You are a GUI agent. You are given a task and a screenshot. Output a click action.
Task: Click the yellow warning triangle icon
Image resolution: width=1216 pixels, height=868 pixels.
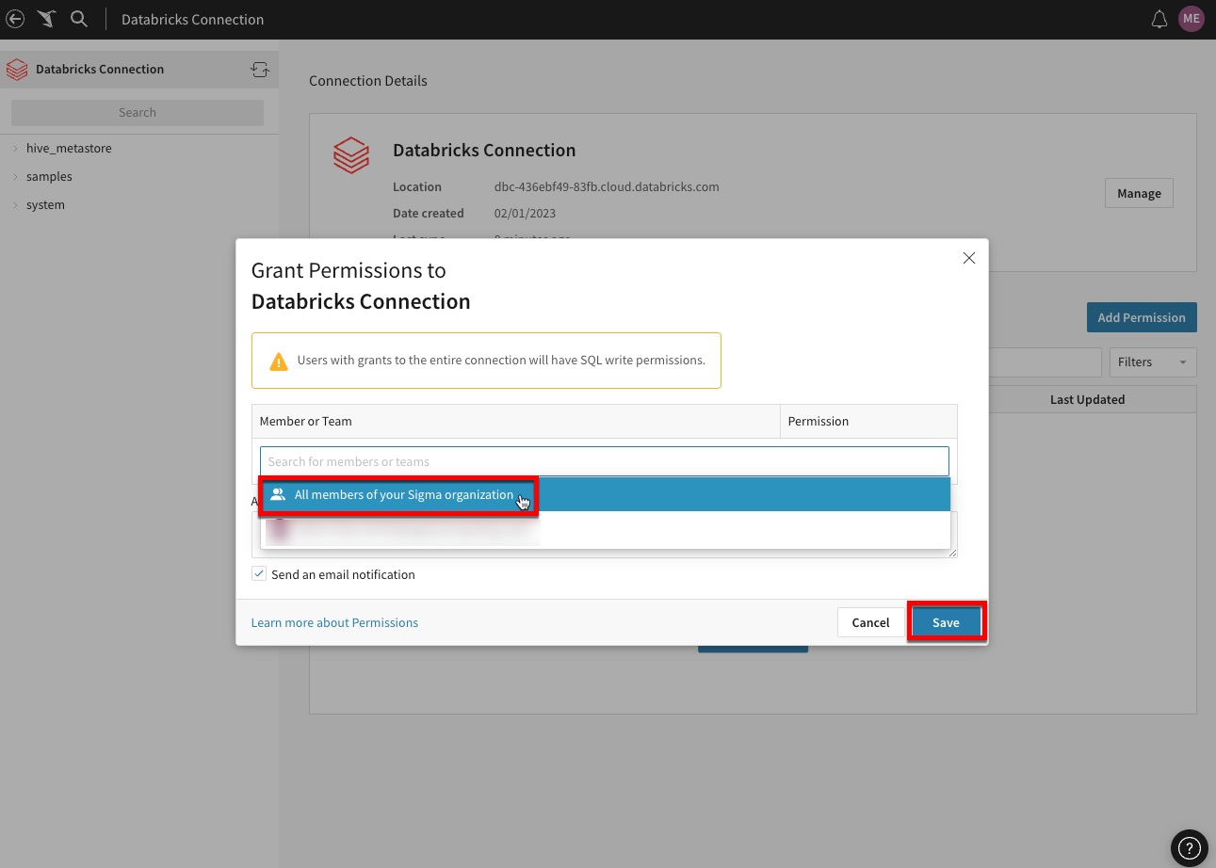[278, 361]
